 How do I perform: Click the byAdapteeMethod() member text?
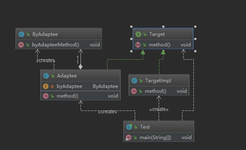coord(56,45)
